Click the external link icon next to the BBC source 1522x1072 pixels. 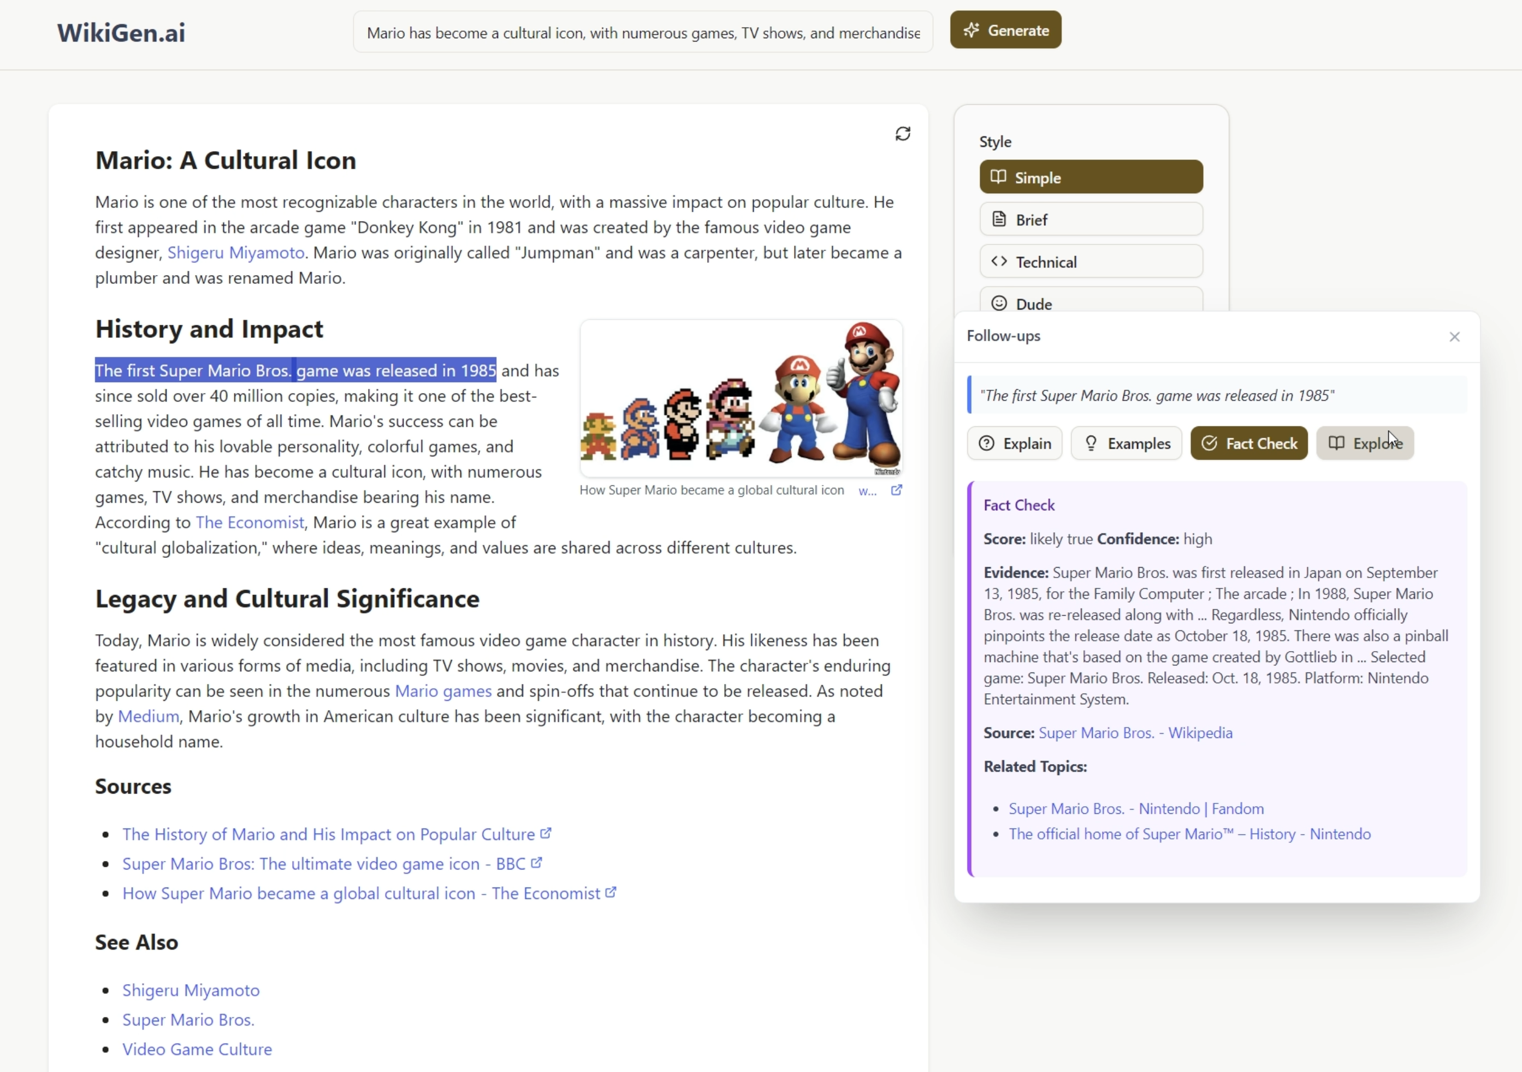pyautogui.click(x=536, y=863)
